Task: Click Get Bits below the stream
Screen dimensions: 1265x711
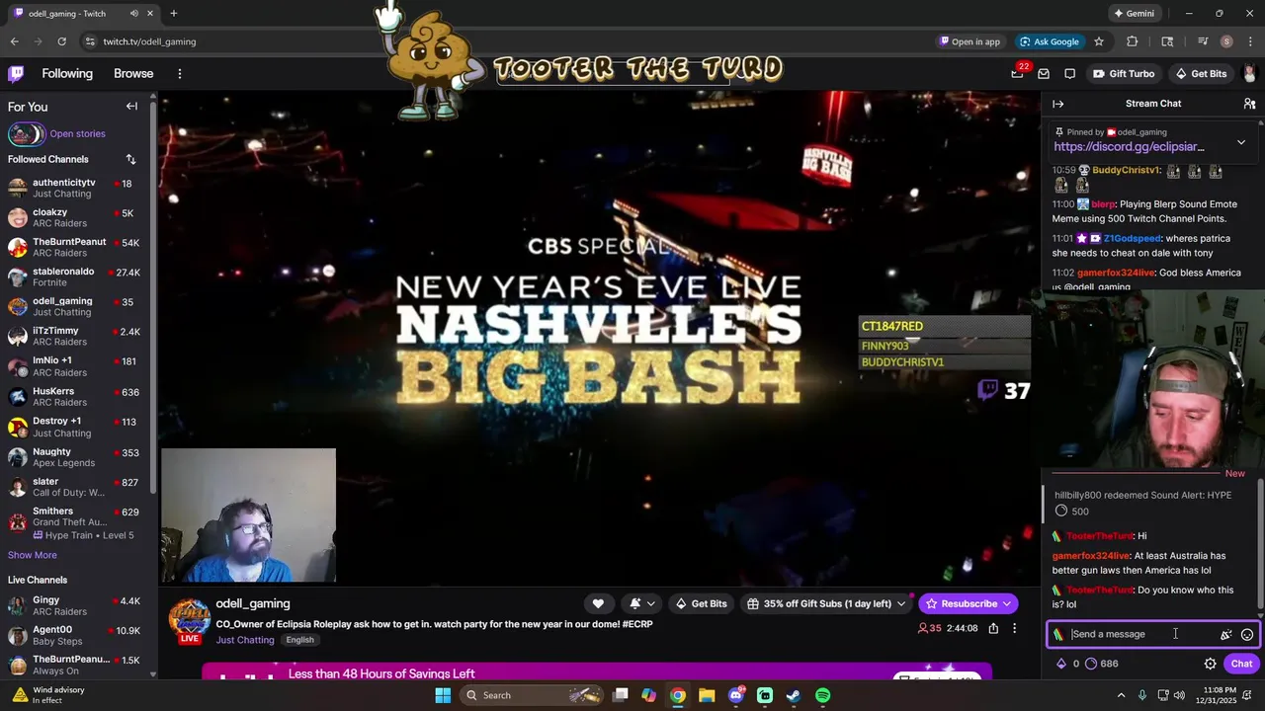Action: (x=701, y=603)
